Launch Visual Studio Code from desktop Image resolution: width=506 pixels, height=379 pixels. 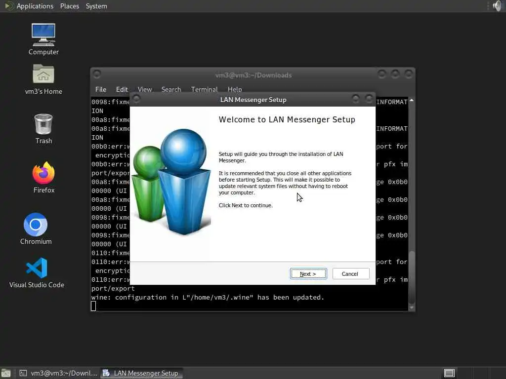(x=37, y=272)
